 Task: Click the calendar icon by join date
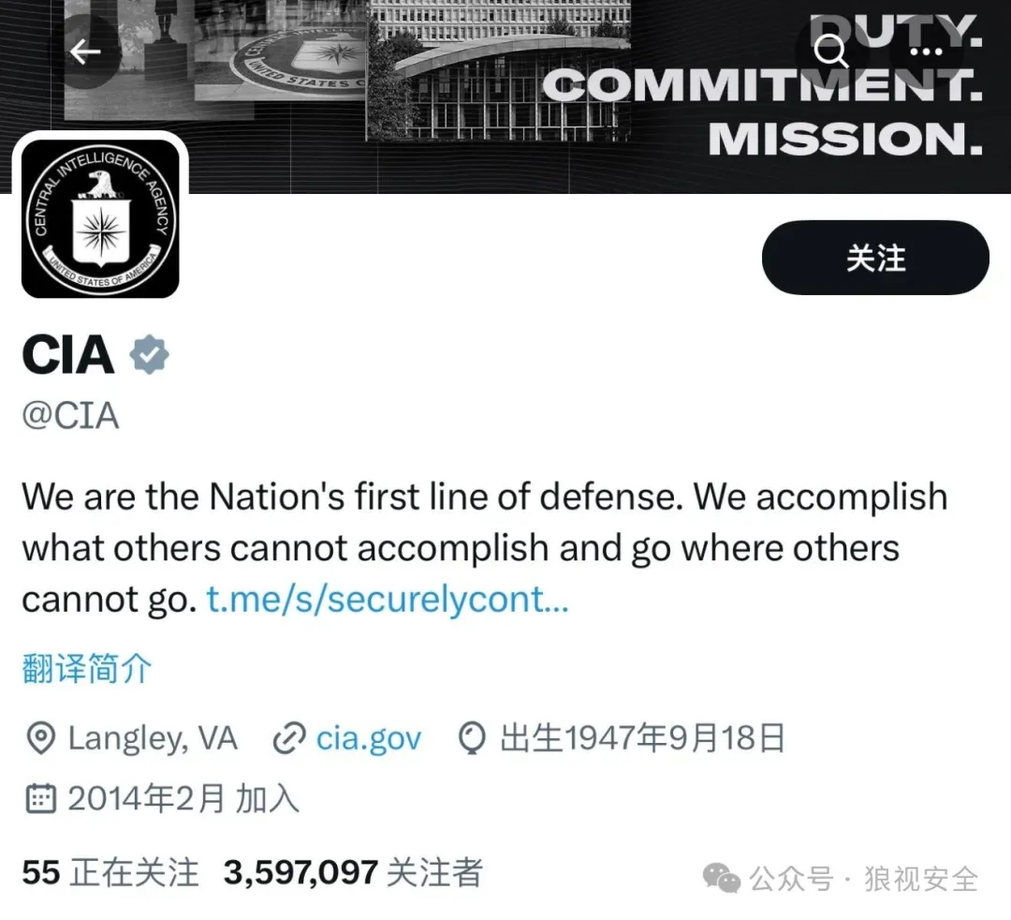[39, 798]
